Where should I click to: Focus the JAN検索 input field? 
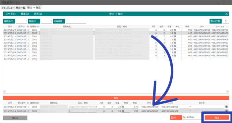pos(76,21)
